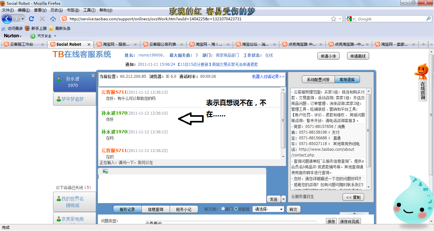Click the << 复制 copy button
The width and height of the screenshot is (434, 231).
[353, 197]
